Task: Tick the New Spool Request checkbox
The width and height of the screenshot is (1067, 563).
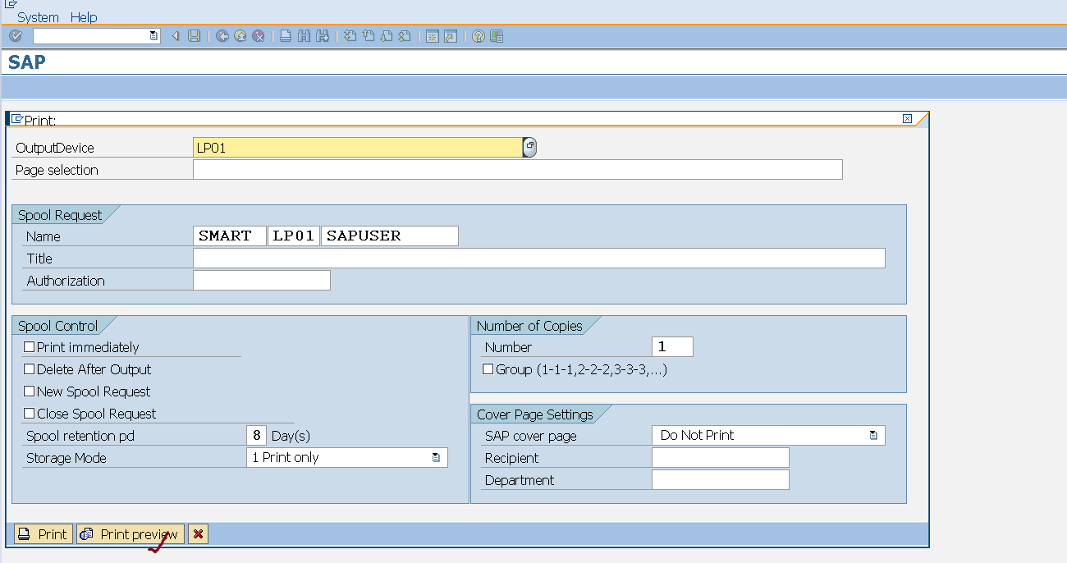Action: click(30, 391)
